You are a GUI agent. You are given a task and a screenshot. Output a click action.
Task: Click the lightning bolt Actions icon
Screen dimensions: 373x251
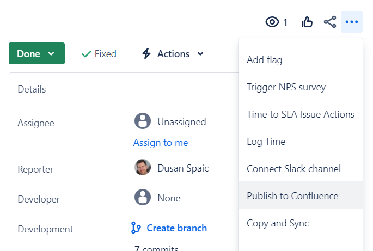coord(146,53)
